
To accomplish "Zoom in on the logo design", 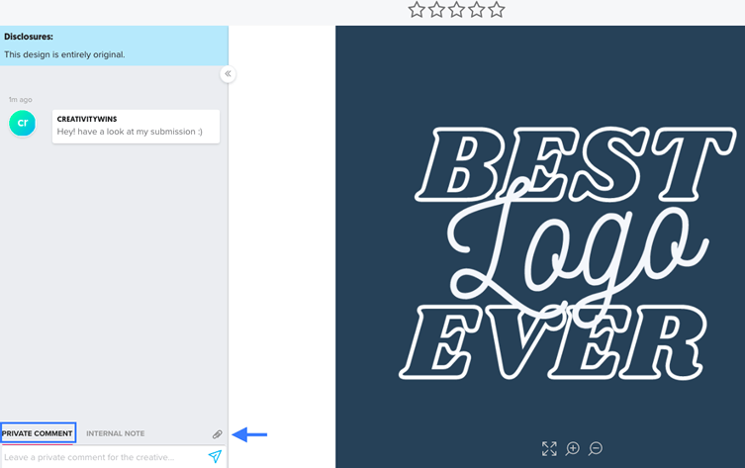I will tap(573, 448).
